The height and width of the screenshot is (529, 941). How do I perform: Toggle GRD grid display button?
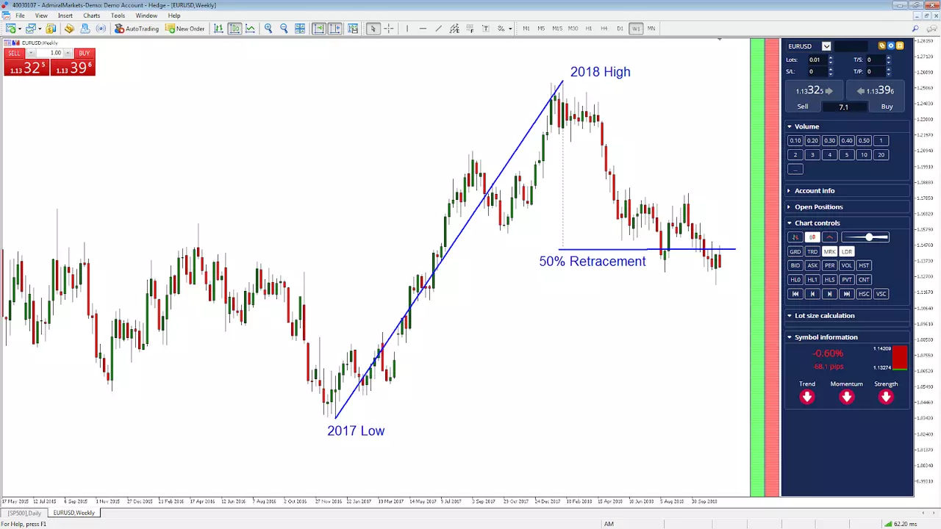pos(795,251)
